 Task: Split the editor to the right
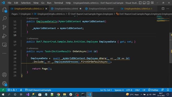163,9
